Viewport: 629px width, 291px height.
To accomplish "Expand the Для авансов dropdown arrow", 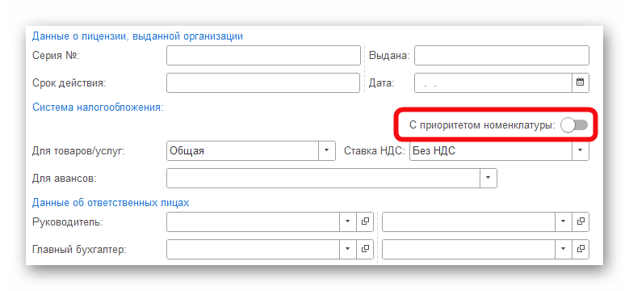I will (489, 178).
